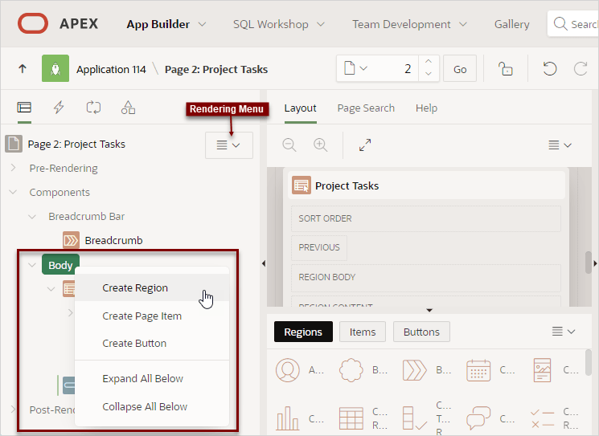Show the Buttons gallery
The height and width of the screenshot is (436, 599).
point(421,332)
